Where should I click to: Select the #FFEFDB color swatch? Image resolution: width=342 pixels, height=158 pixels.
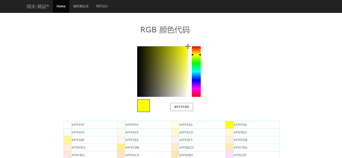click(229, 140)
